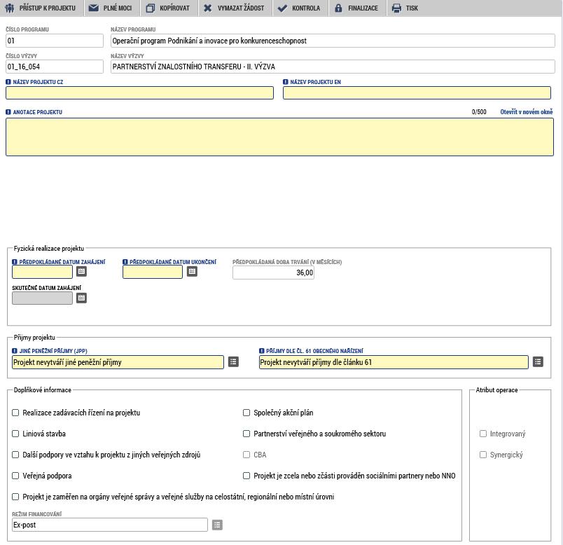
Task: Open list for Režim financování
Action: pos(217,525)
